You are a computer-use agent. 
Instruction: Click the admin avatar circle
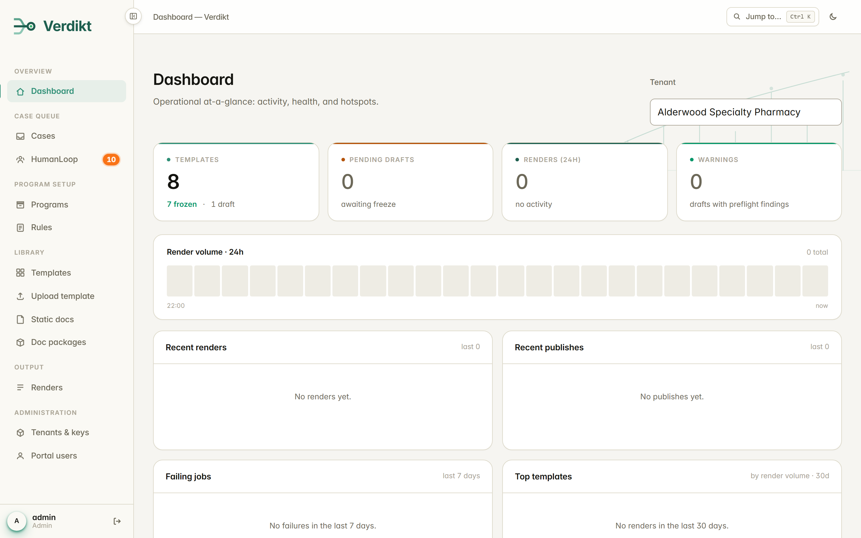17,521
